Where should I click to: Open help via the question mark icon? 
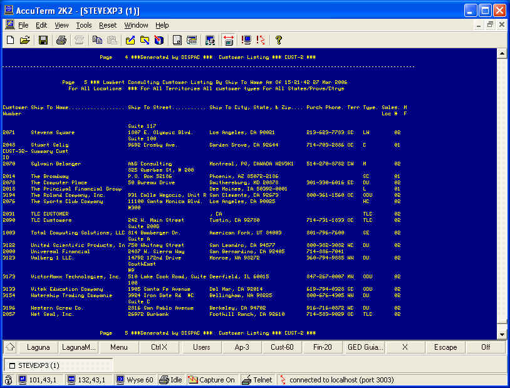279,40
